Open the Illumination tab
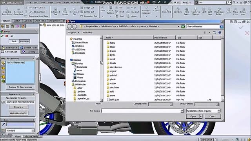The image size is (251, 141). click(x=9, y=47)
